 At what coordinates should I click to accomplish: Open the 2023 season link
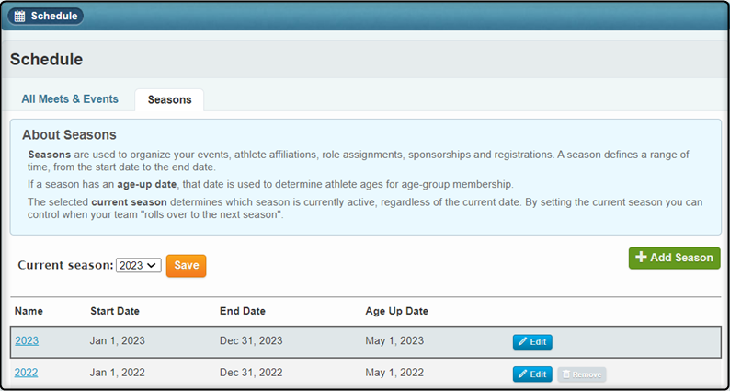coord(27,341)
